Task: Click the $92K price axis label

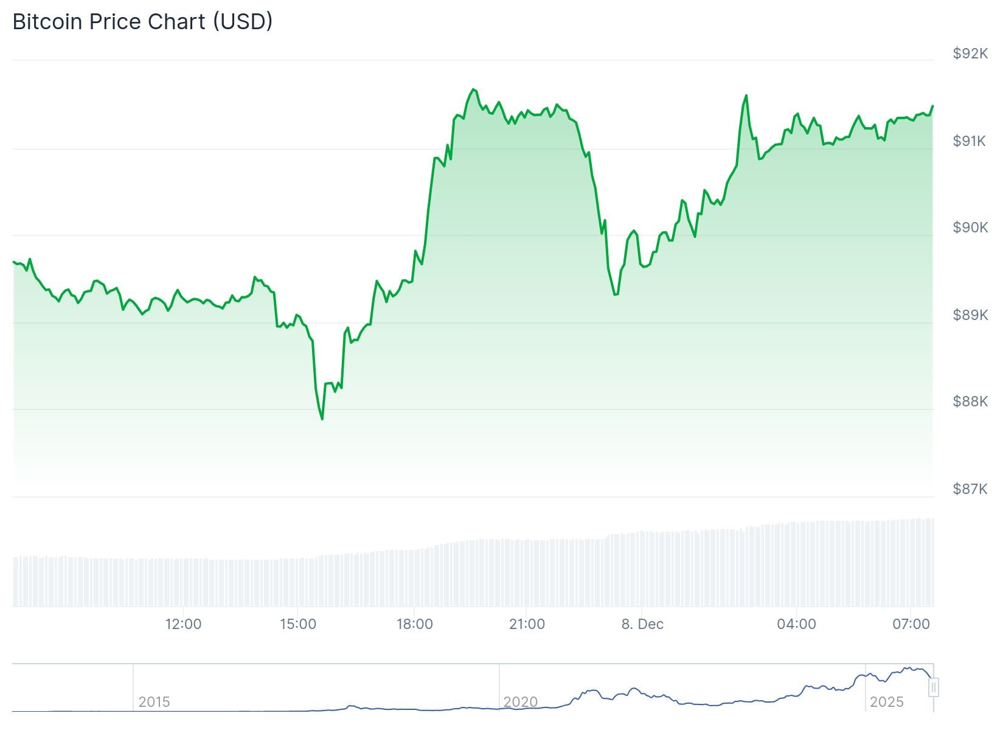Action: [x=970, y=54]
